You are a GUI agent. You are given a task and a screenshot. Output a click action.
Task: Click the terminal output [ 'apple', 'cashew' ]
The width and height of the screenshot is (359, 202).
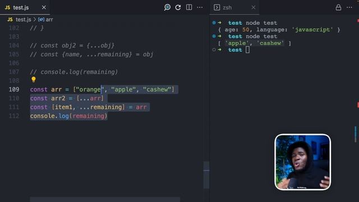255,43
